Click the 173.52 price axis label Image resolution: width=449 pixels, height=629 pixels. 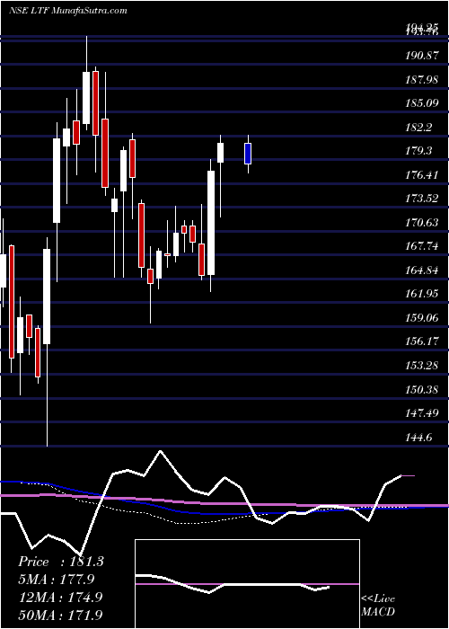click(421, 199)
